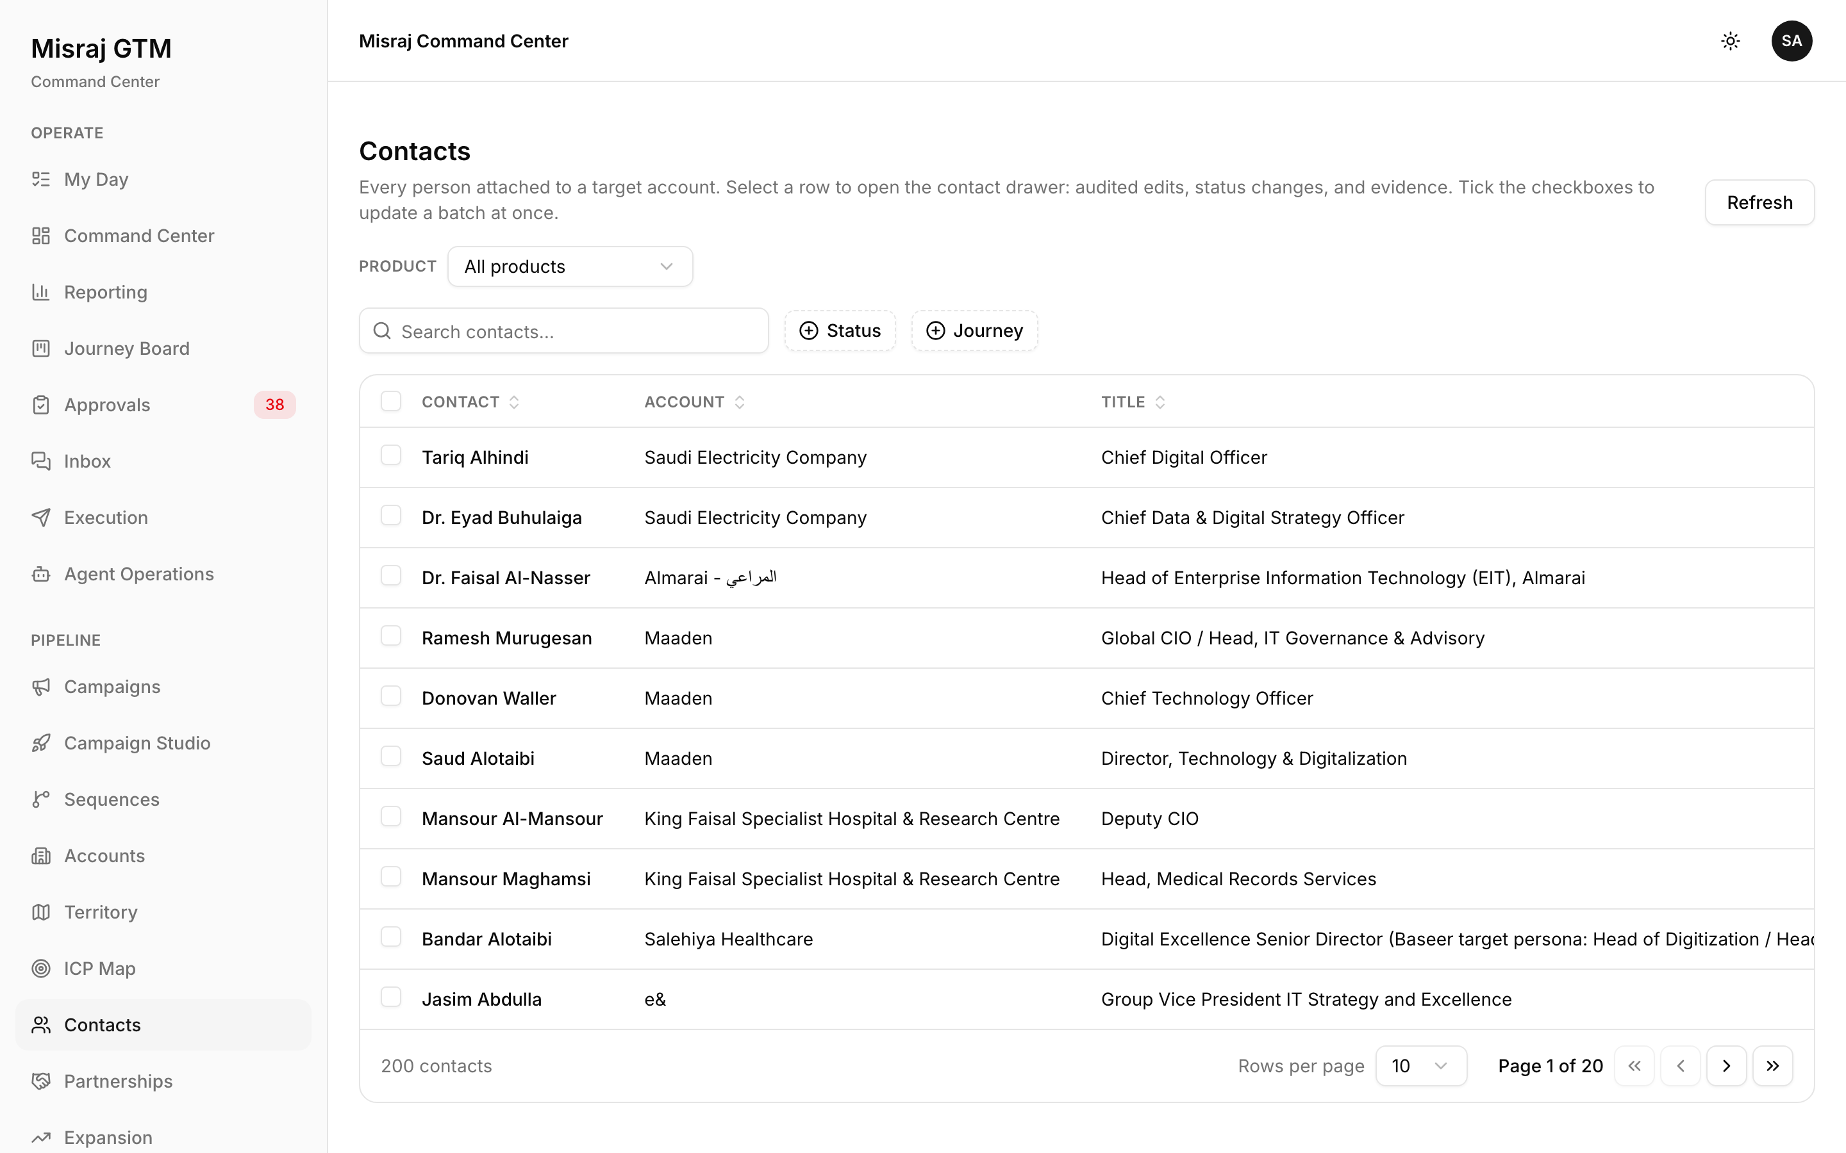Image resolution: width=1846 pixels, height=1153 pixels.
Task: Click the Head, Medical Records Services cell
Action: (1238, 879)
